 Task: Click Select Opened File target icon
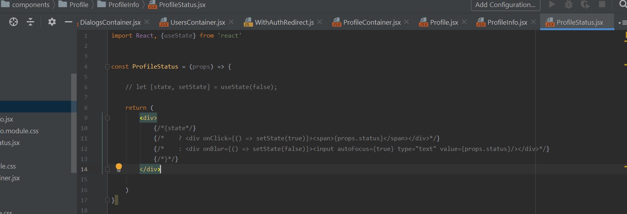pos(14,22)
